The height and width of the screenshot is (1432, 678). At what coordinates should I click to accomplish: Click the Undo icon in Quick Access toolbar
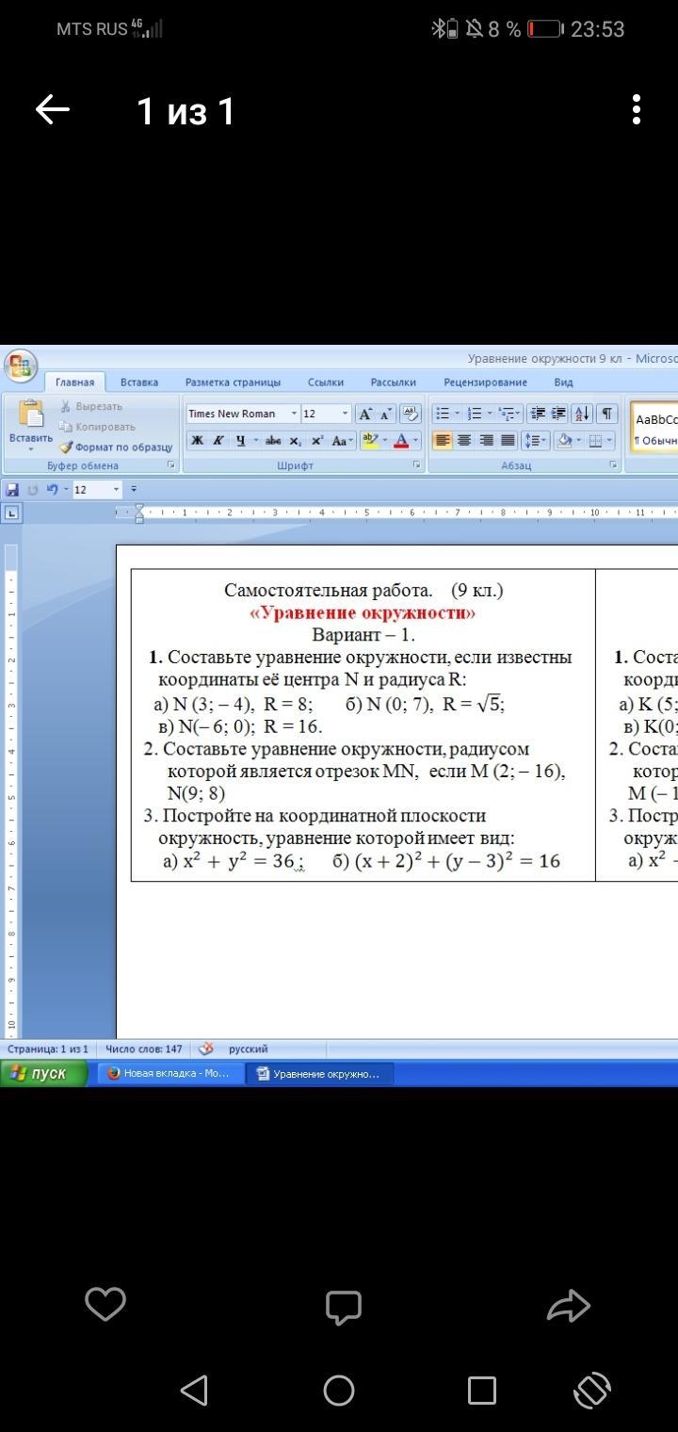pyautogui.click(x=54, y=490)
